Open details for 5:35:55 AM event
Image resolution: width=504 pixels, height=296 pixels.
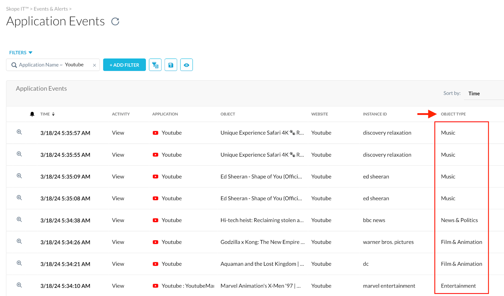pyautogui.click(x=19, y=154)
